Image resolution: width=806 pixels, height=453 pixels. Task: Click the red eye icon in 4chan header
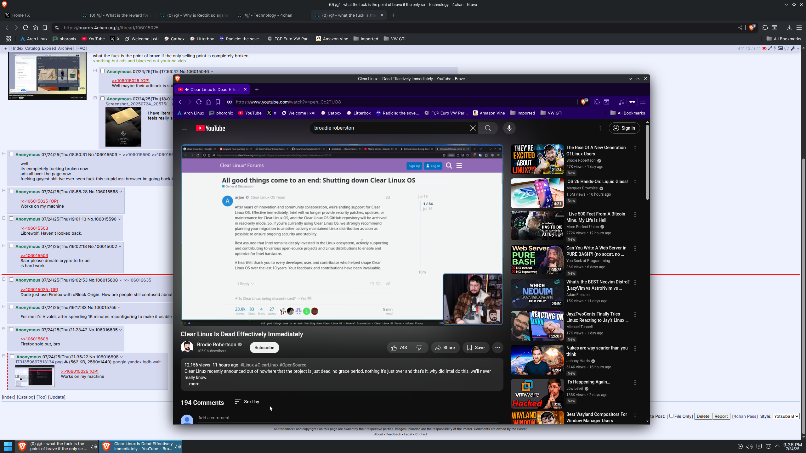pos(764,48)
